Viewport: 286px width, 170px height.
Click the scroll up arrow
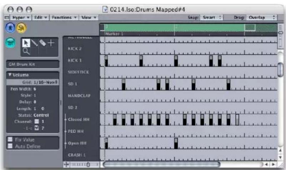(x=280, y=150)
